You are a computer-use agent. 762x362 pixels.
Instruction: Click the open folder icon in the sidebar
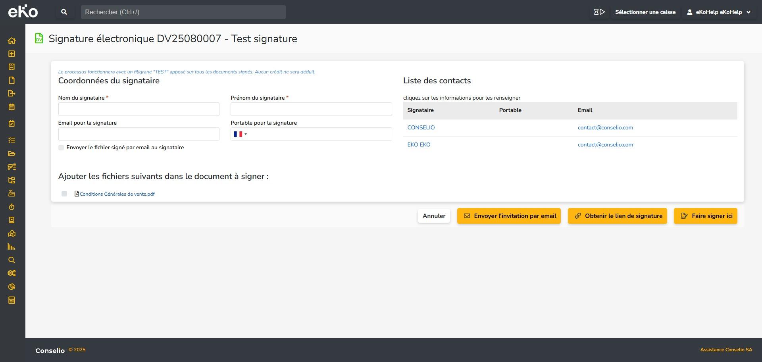12,154
